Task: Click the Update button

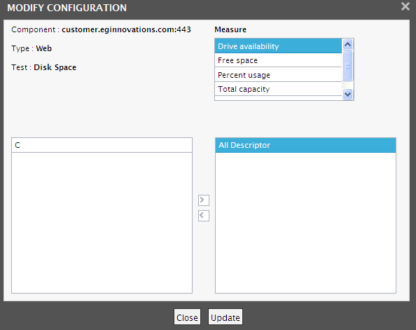Action: pyautogui.click(x=226, y=317)
